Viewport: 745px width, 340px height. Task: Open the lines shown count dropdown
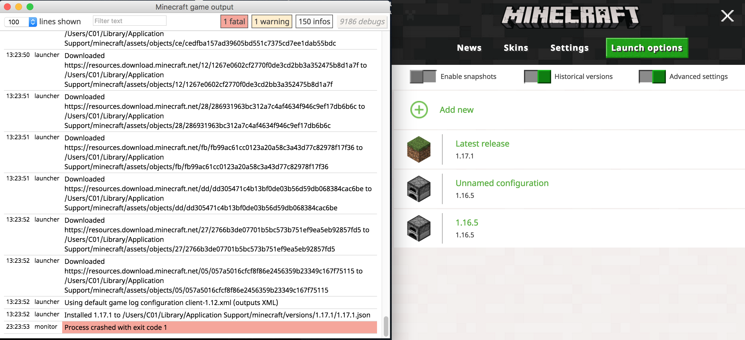click(33, 22)
